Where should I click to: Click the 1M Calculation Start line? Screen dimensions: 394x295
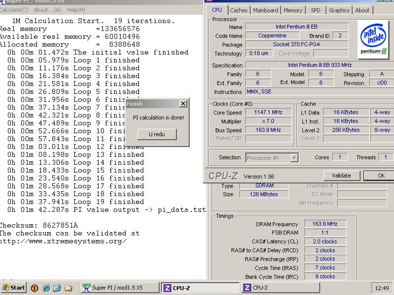(93, 21)
